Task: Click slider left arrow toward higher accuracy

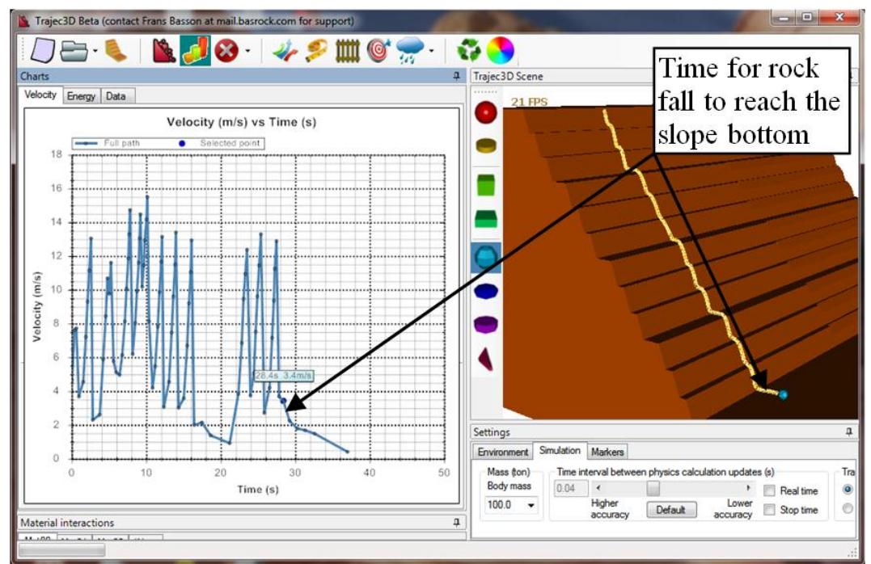Action: [598, 488]
